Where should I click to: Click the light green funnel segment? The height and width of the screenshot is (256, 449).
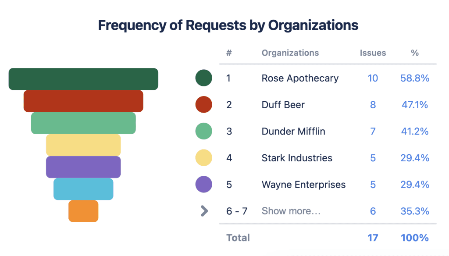point(83,123)
